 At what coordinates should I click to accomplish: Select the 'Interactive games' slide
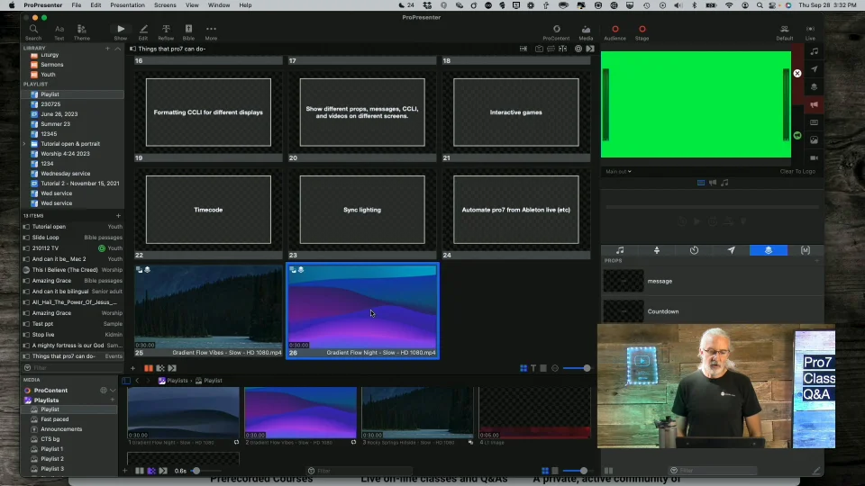pos(515,112)
